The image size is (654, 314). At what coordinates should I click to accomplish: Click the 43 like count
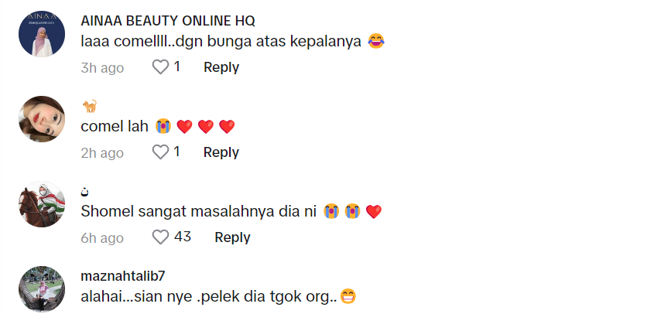click(183, 237)
